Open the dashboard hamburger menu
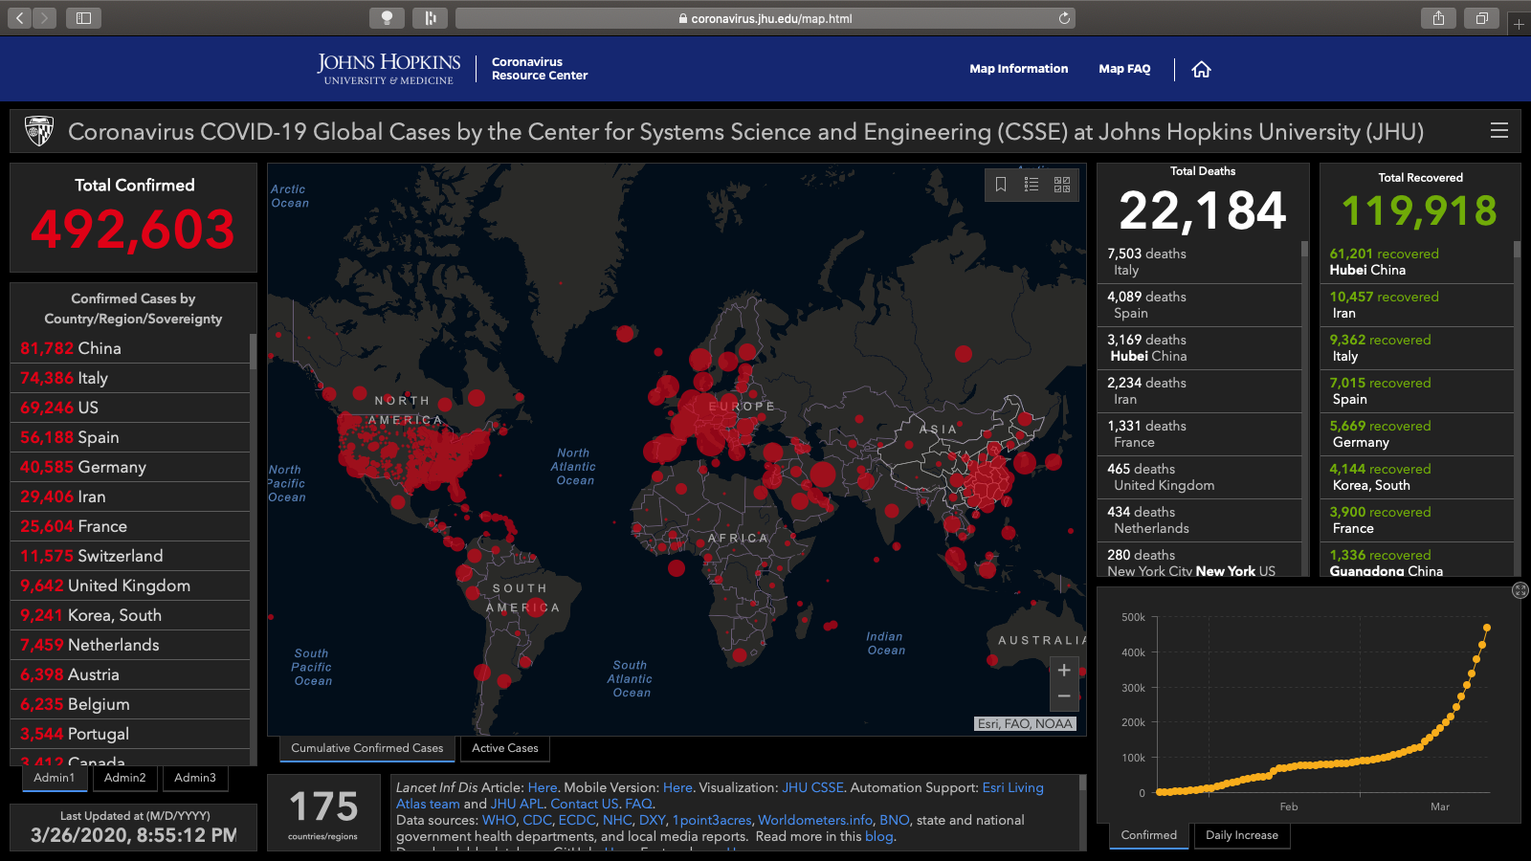The width and height of the screenshot is (1531, 861). coord(1499,131)
